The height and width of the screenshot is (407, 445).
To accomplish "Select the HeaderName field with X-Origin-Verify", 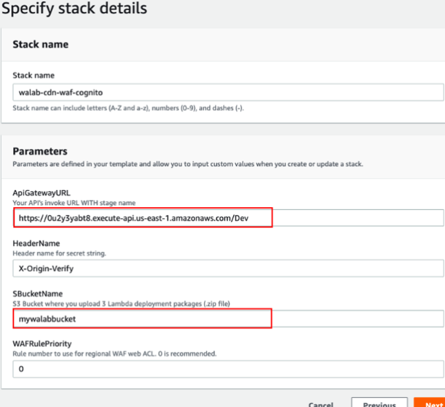I will coord(228,268).
